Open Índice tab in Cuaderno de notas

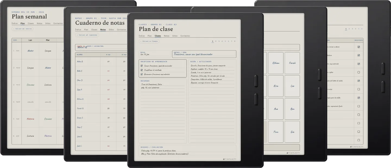78,30
